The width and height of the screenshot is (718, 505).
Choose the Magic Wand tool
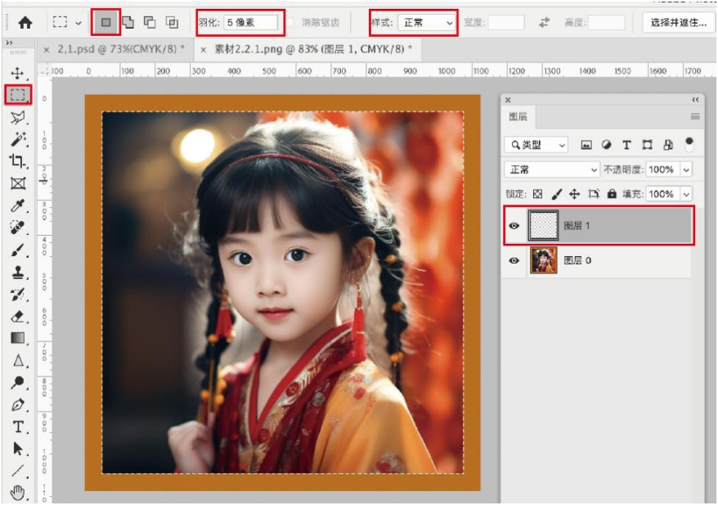[x=18, y=140]
